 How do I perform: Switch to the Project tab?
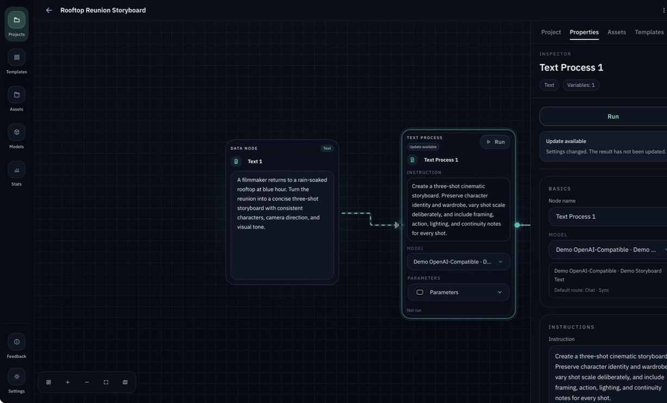pos(551,32)
